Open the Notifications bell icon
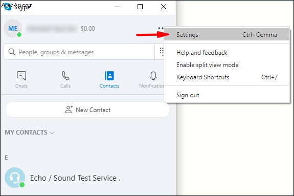 point(153,76)
